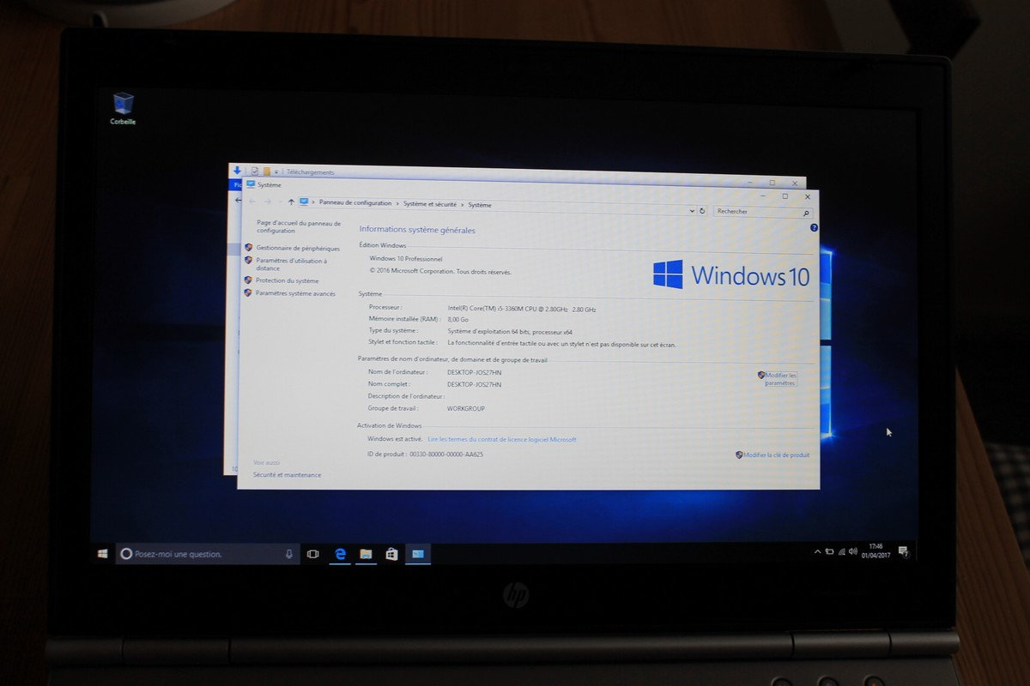Select the 8,00 Go RAM value
Screen dimensions: 1030x686
(x=460, y=319)
